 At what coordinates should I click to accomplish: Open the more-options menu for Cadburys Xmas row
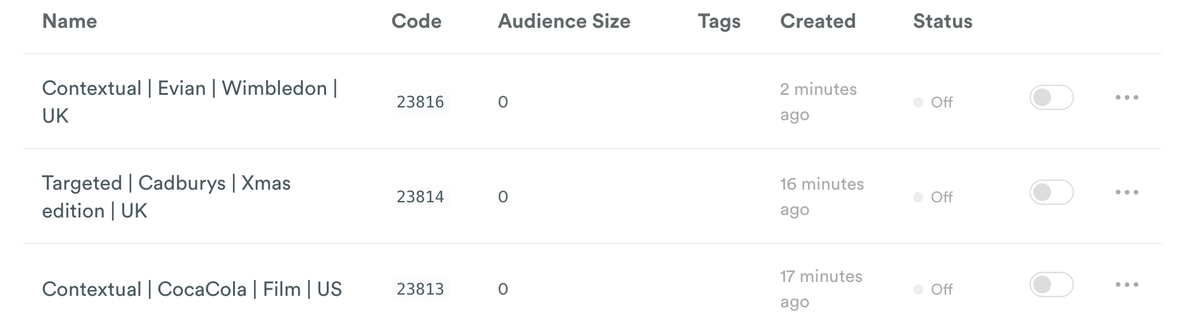(1126, 192)
